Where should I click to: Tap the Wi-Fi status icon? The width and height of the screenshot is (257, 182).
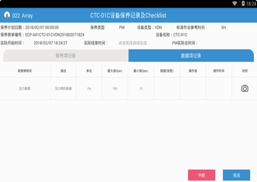click(x=235, y=3)
